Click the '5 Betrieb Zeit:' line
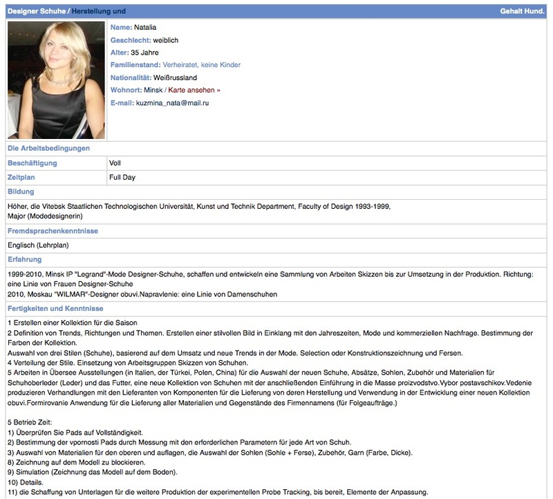 30,422
